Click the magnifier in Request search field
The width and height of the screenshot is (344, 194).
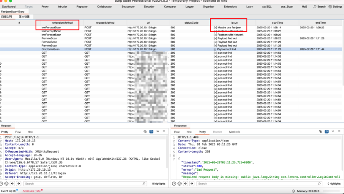point(144,184)
